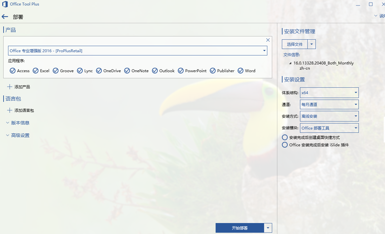Select the zh-cn language entry
This screenshot has width=385, height=234.
tap(305, 68)
